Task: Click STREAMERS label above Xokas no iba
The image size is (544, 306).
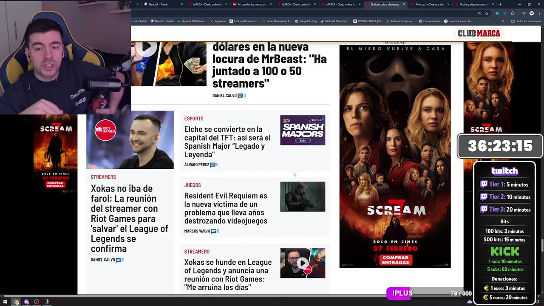Action: [103, 177]
